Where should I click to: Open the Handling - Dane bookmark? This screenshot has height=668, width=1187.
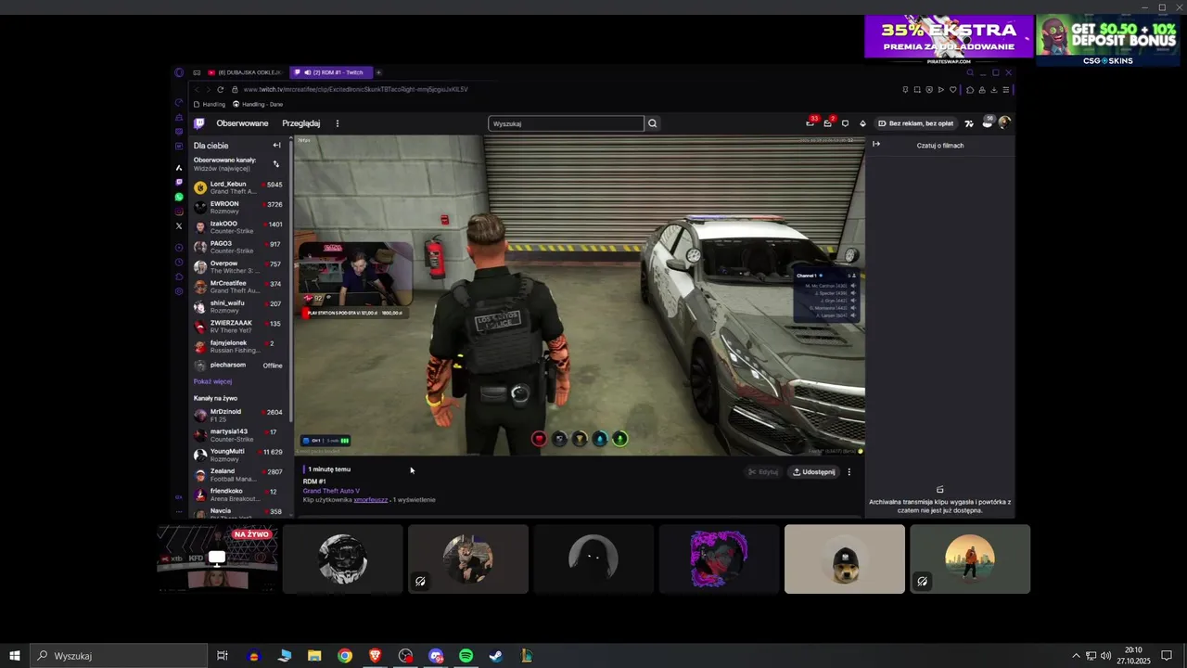click(x=257, y=104)
